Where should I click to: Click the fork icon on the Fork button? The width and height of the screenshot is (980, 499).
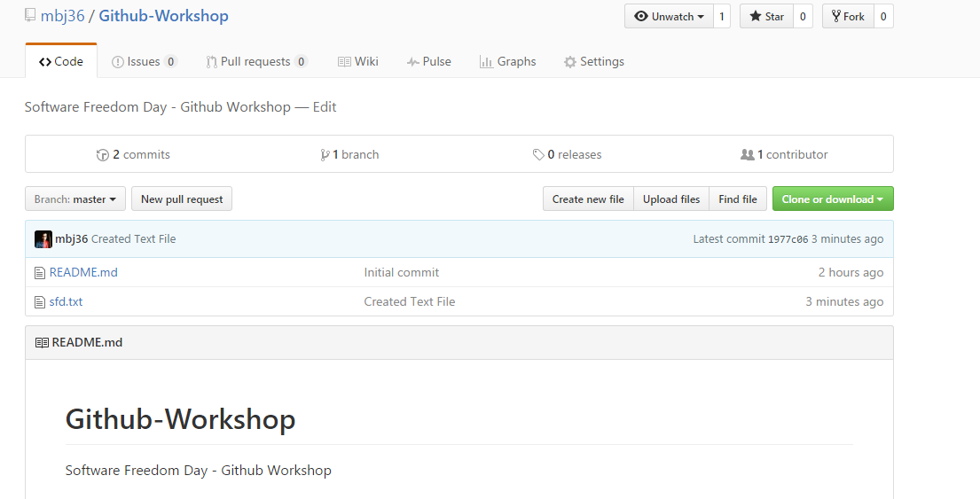[836, 16]
